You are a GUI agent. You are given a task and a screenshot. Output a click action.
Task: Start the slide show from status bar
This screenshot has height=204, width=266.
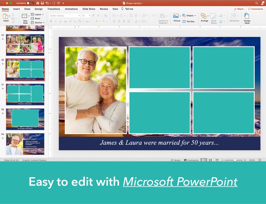(217, 160)
